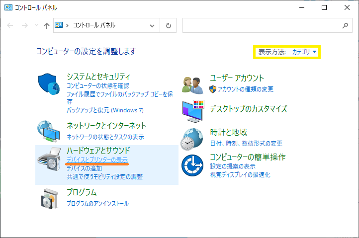
Task: Open システムとセキュリティ category
Action: point(98,77)
